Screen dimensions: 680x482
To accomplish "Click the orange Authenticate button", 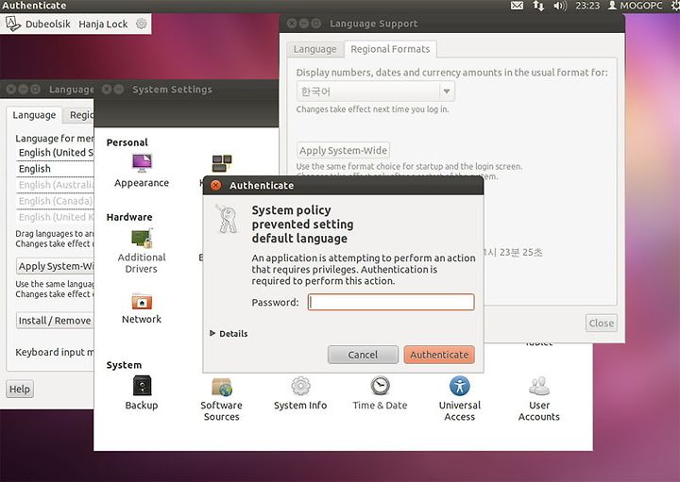I will coord(439,355).
